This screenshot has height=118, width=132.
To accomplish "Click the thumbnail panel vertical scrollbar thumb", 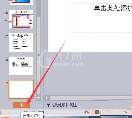I will pyautogui.click(x=38, y=56).
